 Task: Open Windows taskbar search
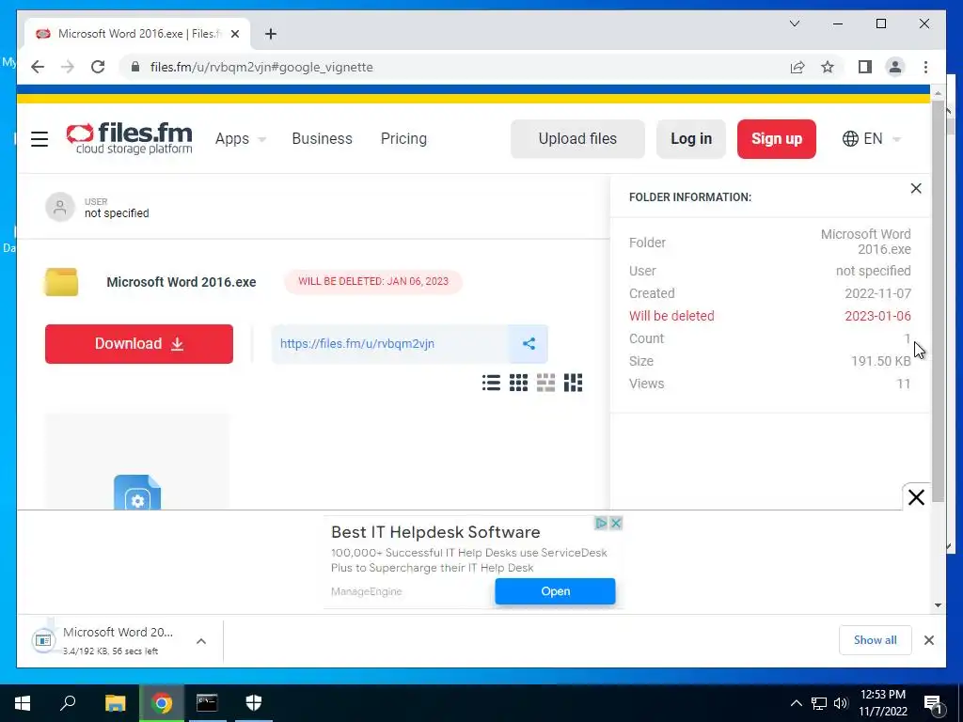tap(68, 703)
